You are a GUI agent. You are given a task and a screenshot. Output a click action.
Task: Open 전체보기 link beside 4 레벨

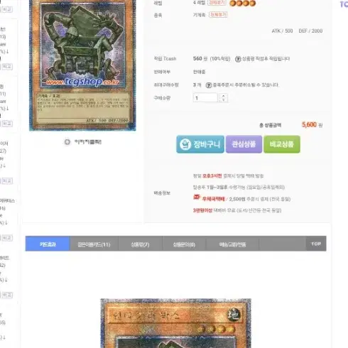(x=217, y=3)
